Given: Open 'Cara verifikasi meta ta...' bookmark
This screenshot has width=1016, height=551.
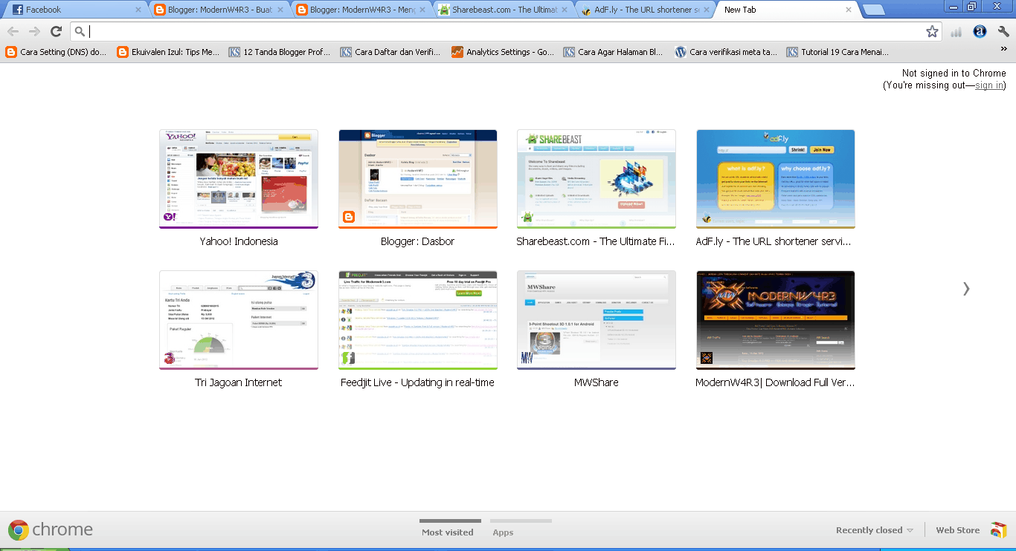Looking at the screenshot, I should (x=726, y=52).
